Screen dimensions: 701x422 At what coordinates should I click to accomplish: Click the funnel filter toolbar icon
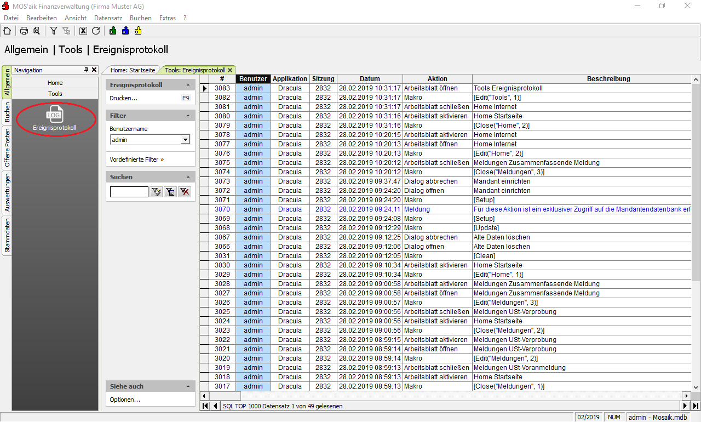pyautogui.click(x=54, y=31)
